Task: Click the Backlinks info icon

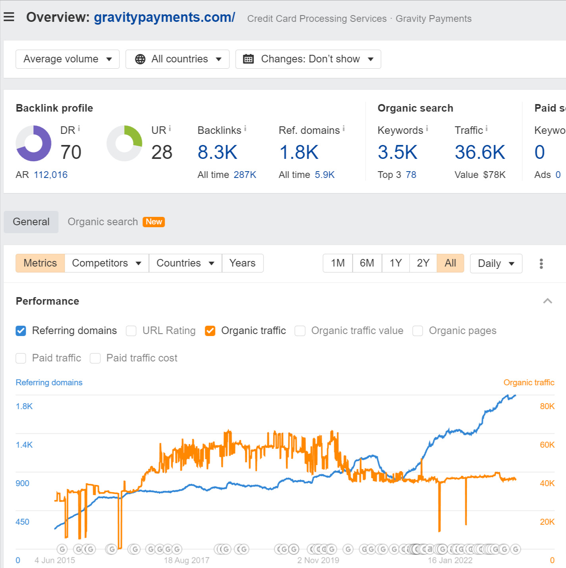Action: pos(245,127)
